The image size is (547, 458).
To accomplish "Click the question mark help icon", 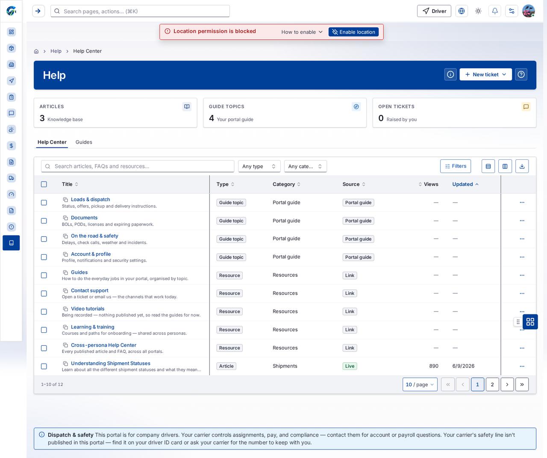I will tap(521, 74).
